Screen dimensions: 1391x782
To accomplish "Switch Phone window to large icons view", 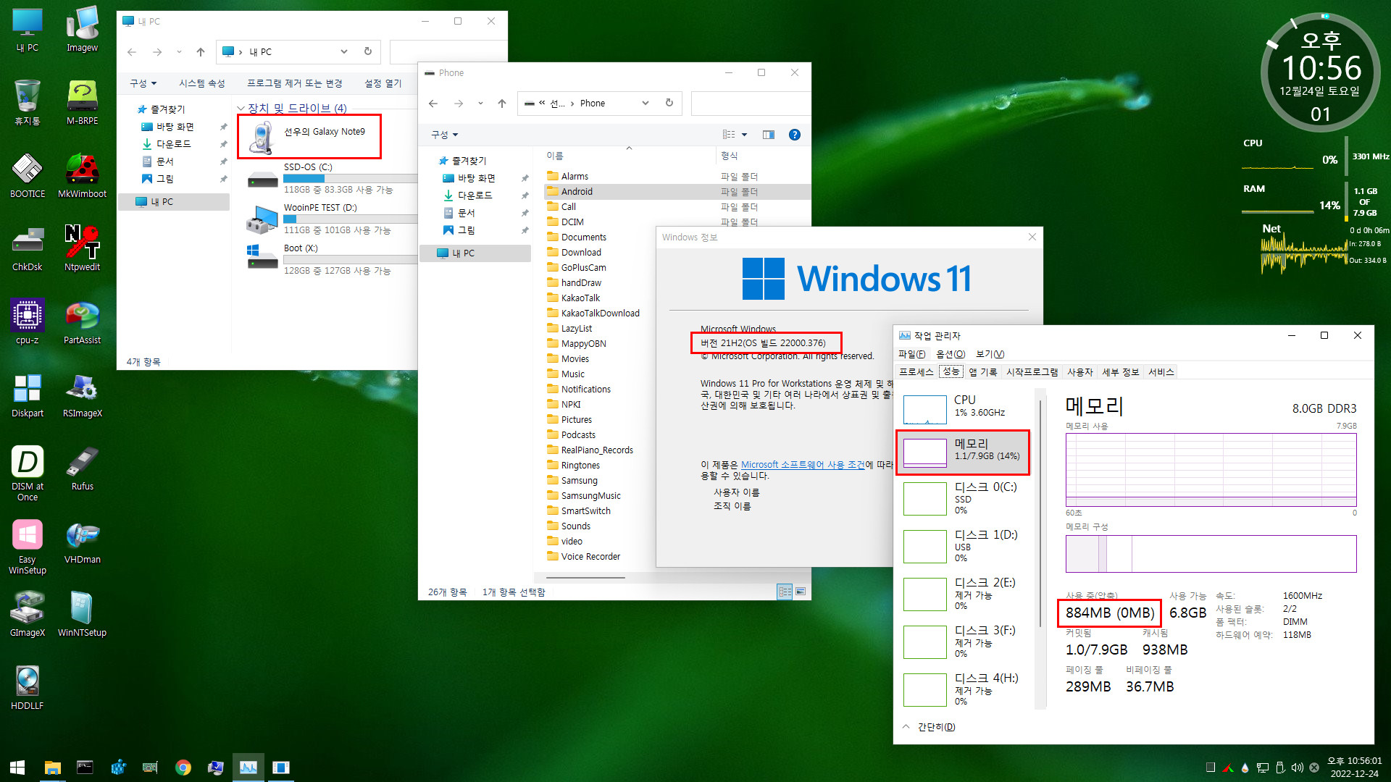I will coord(801,592).
